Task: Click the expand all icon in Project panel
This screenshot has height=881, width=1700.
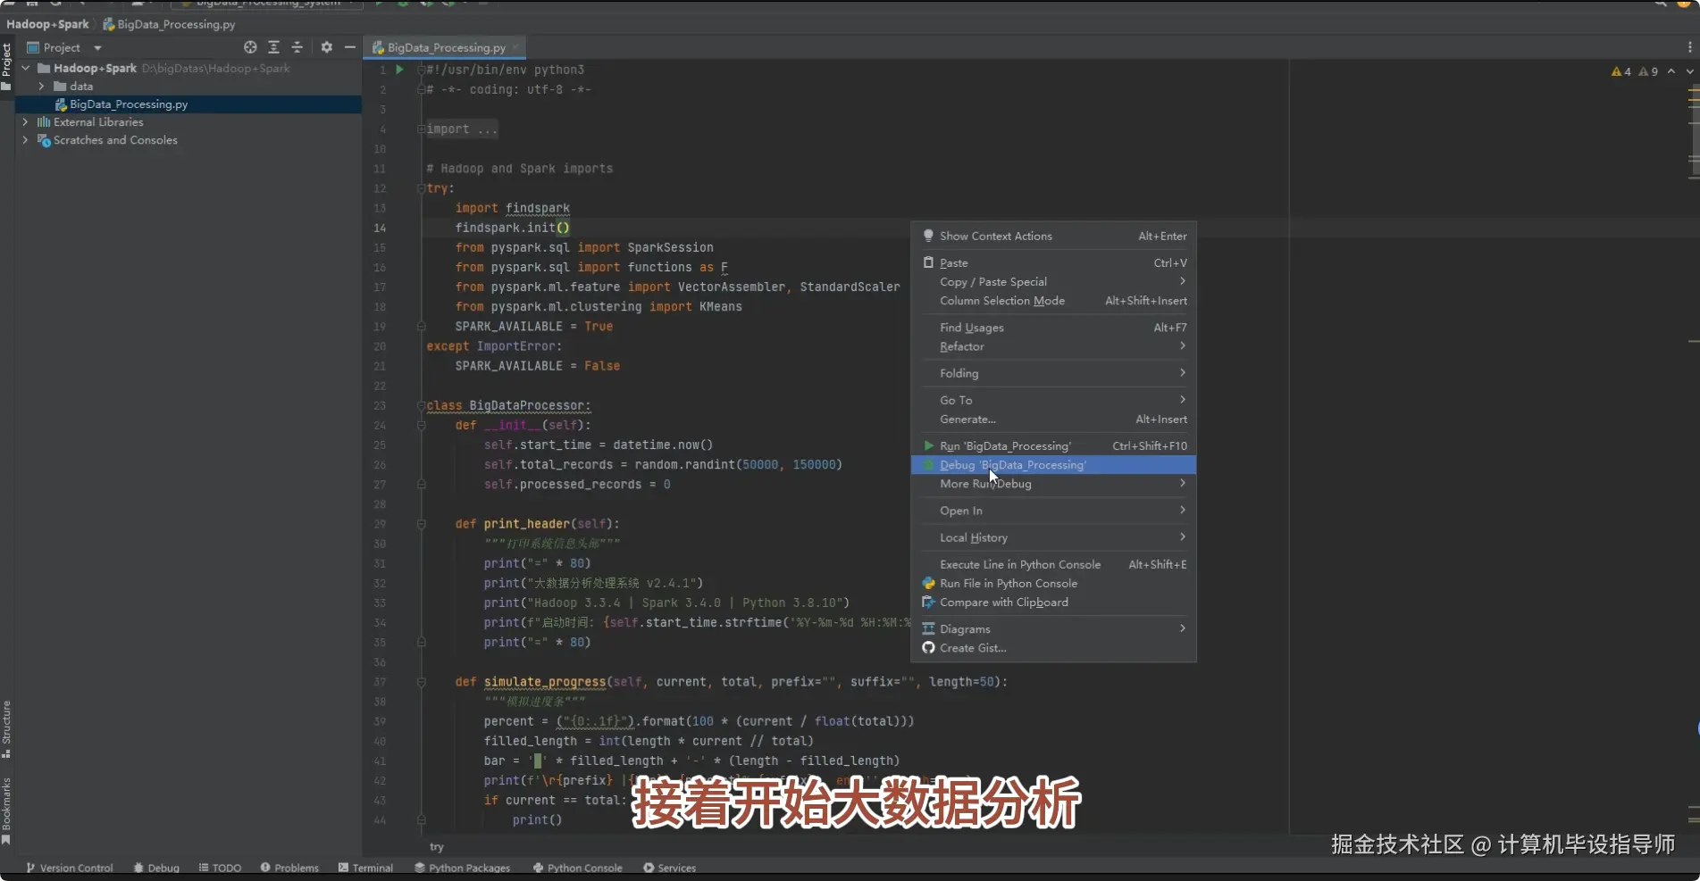Action: 273,47
